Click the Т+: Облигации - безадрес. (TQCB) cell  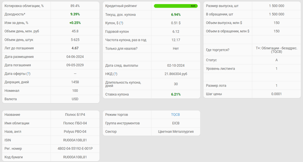point(276,50)
